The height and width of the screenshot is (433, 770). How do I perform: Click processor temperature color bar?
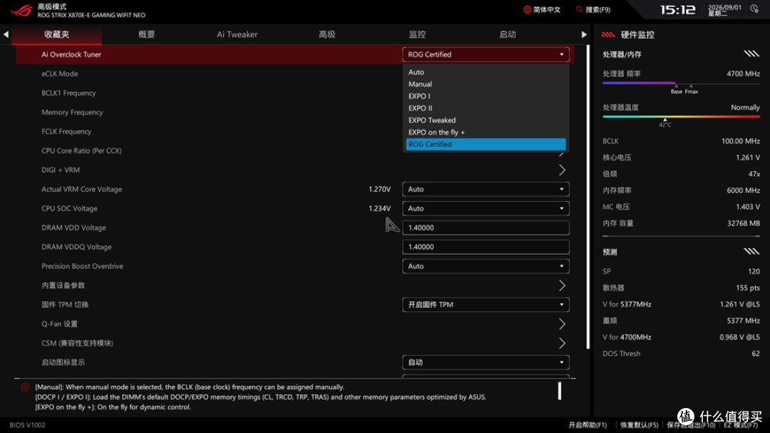coord(681,116)
